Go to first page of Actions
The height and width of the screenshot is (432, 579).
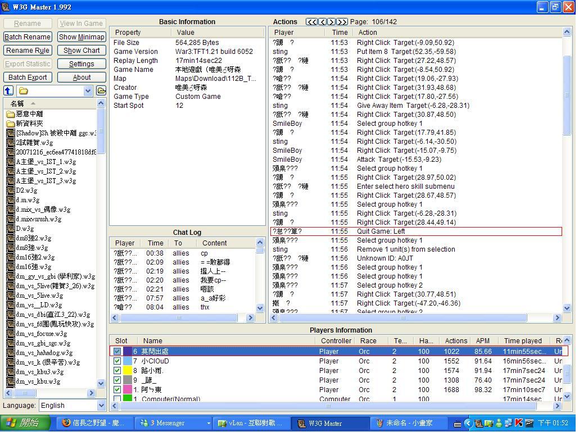click(x=311, y=22)
